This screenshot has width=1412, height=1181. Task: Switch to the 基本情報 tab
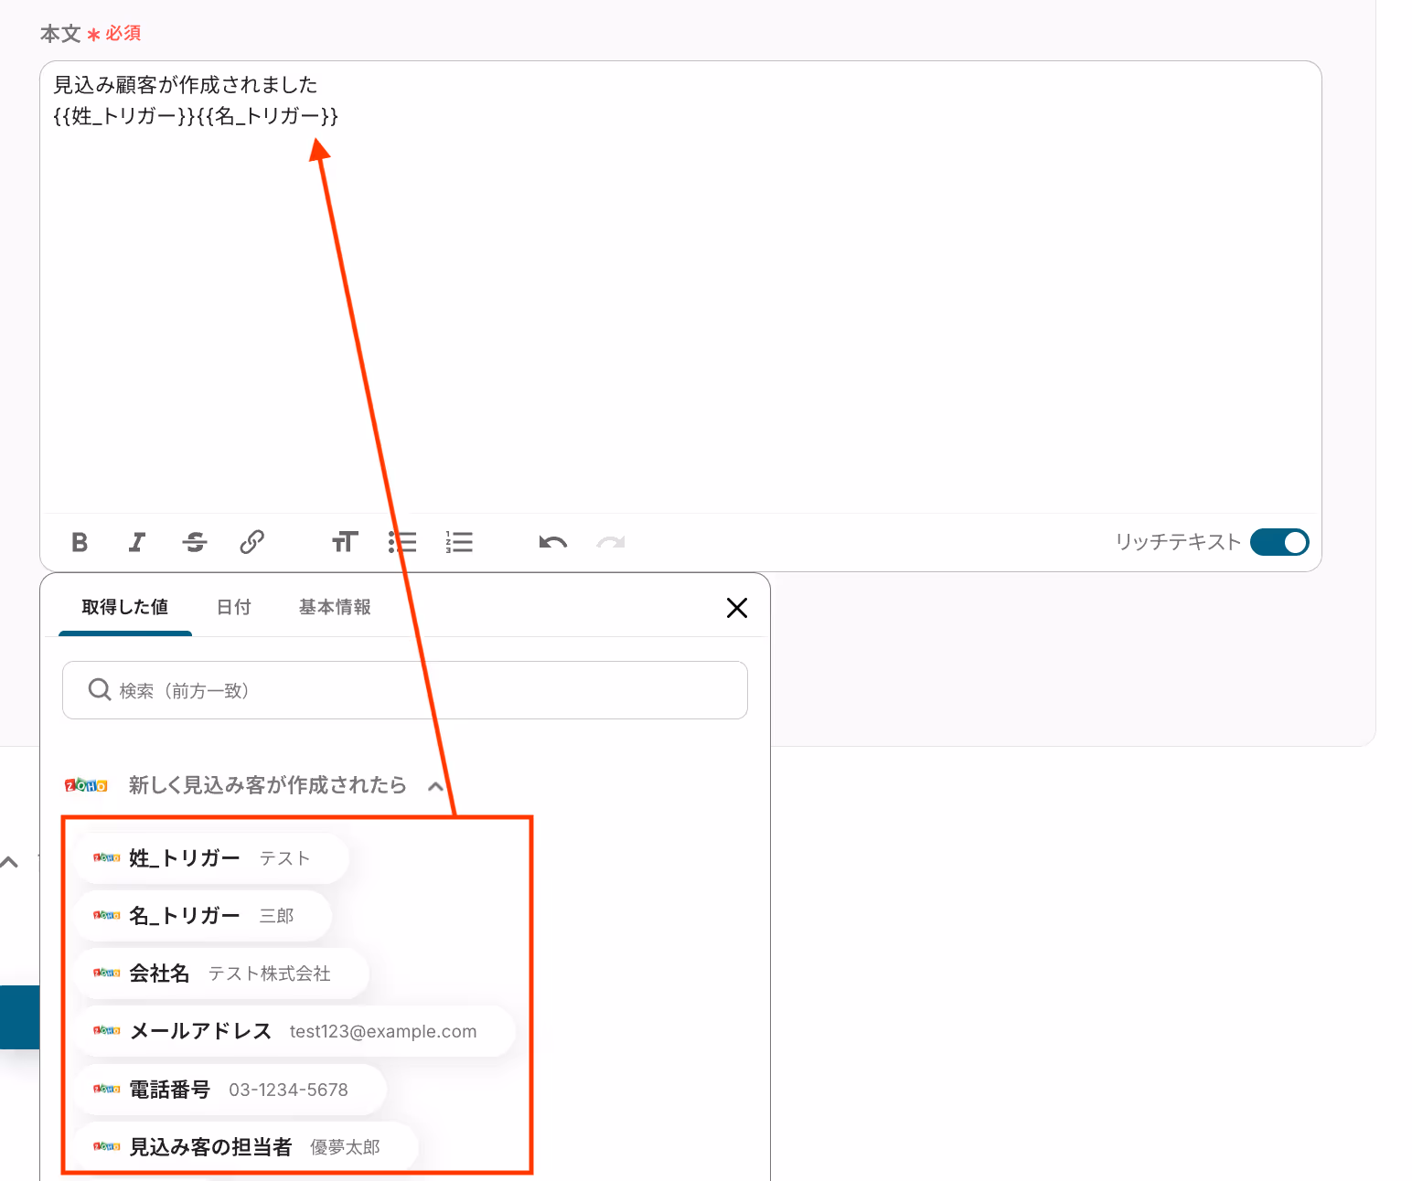pos(335,607)
